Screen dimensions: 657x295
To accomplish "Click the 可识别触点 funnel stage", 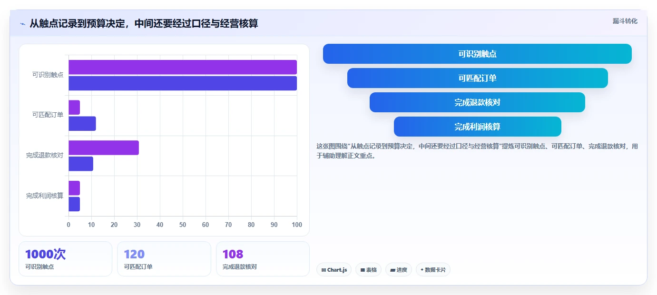I will (x=477, y=54).
